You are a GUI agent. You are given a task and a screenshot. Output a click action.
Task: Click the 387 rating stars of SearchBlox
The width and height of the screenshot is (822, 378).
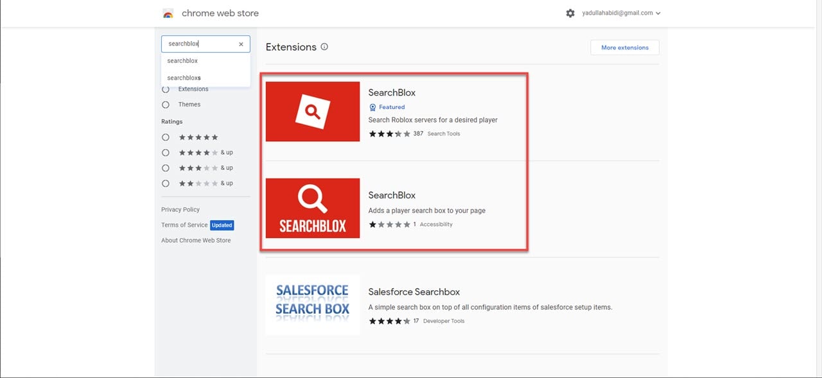[x=389, y=133]
